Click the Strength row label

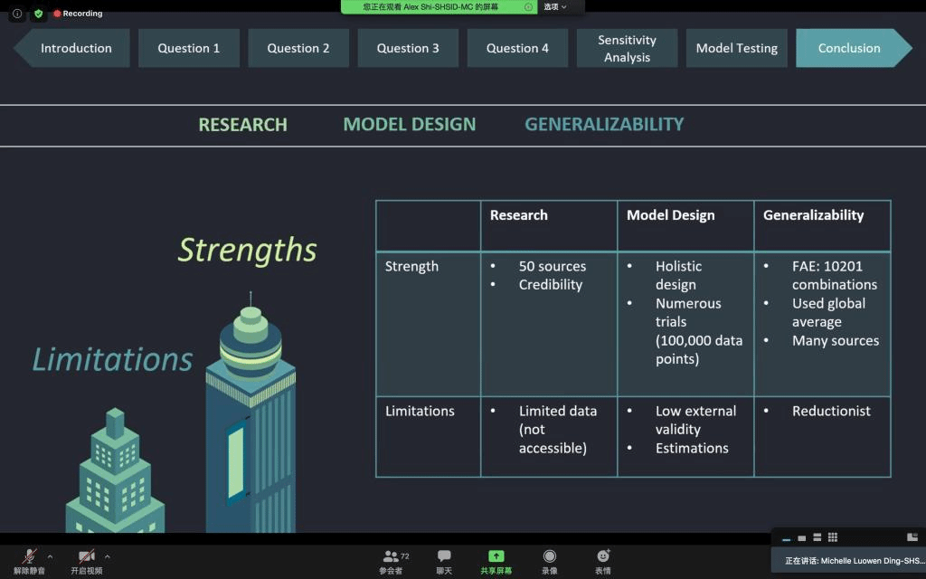point(411,267)
